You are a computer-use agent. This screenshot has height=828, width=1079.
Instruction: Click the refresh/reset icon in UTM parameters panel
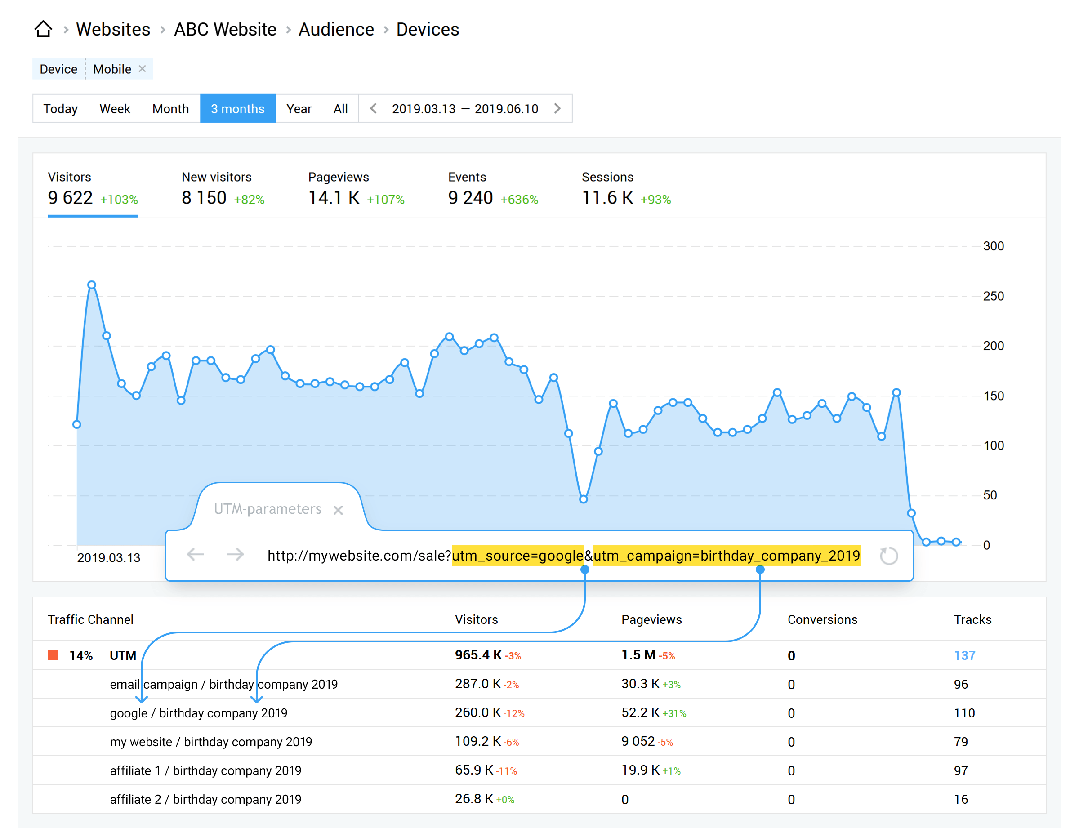[888, 556]
